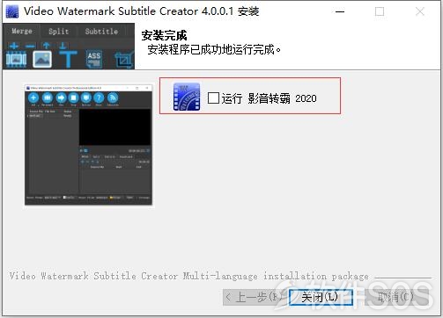443x318 pixels.
Task: Minimize the installer window
Action: tap(340, 11)
